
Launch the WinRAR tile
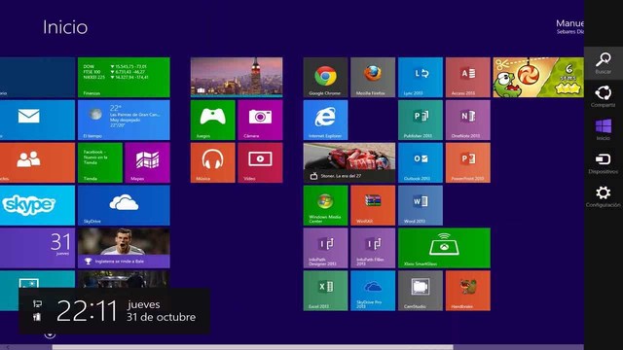point(373,205)
